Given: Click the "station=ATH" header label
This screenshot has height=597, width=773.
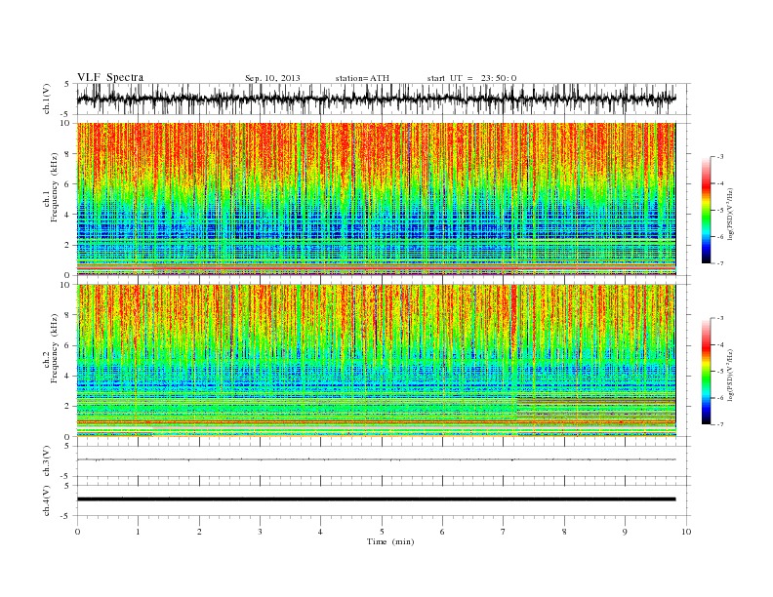Looking at the screenshot, I should click(362, 78).
